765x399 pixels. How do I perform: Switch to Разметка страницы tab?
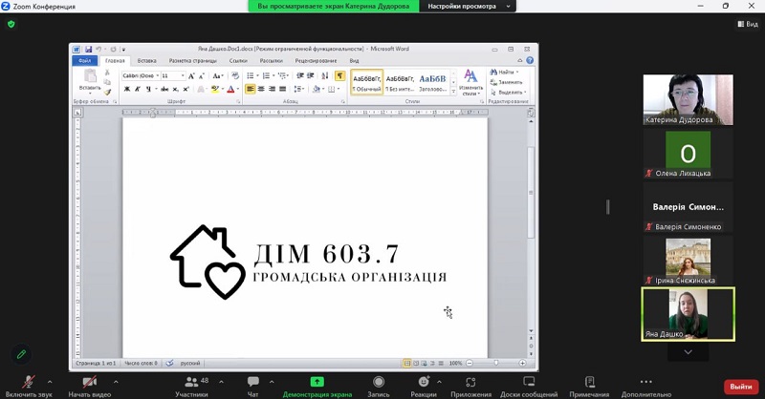193,61
